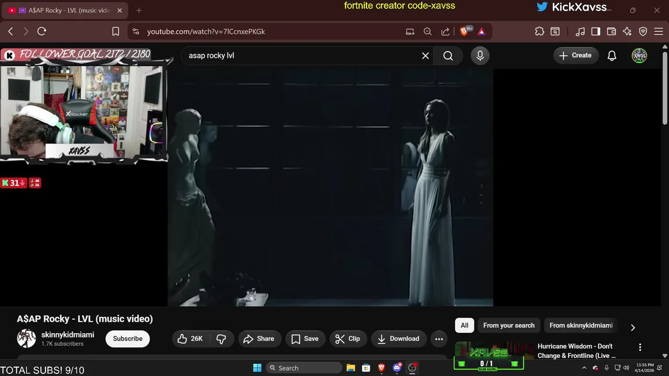Select the From skinnykidmiami chip

point(581,325)
